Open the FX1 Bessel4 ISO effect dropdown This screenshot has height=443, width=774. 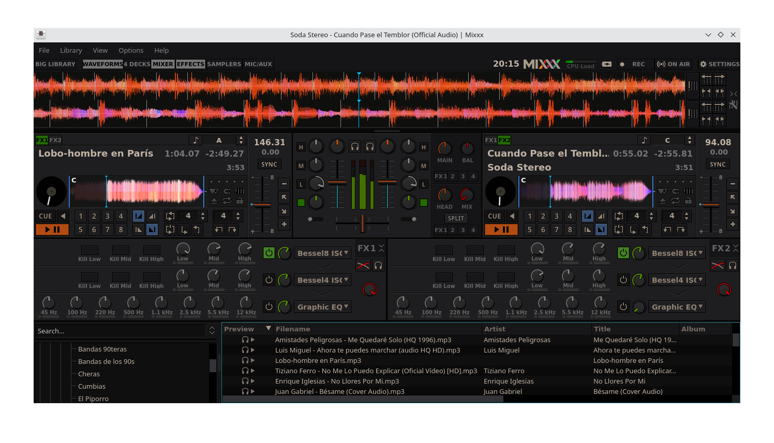[322, 280]
